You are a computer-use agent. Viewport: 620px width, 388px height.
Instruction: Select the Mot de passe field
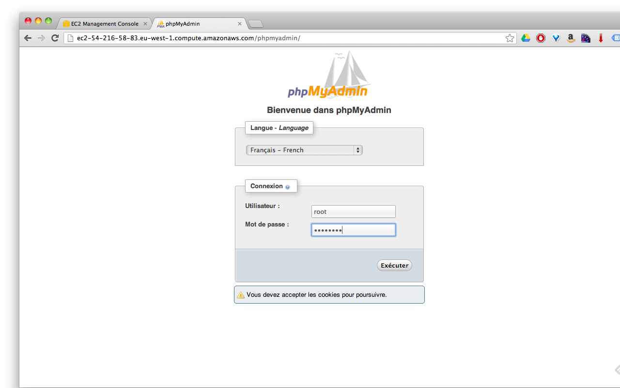point(353,230)
